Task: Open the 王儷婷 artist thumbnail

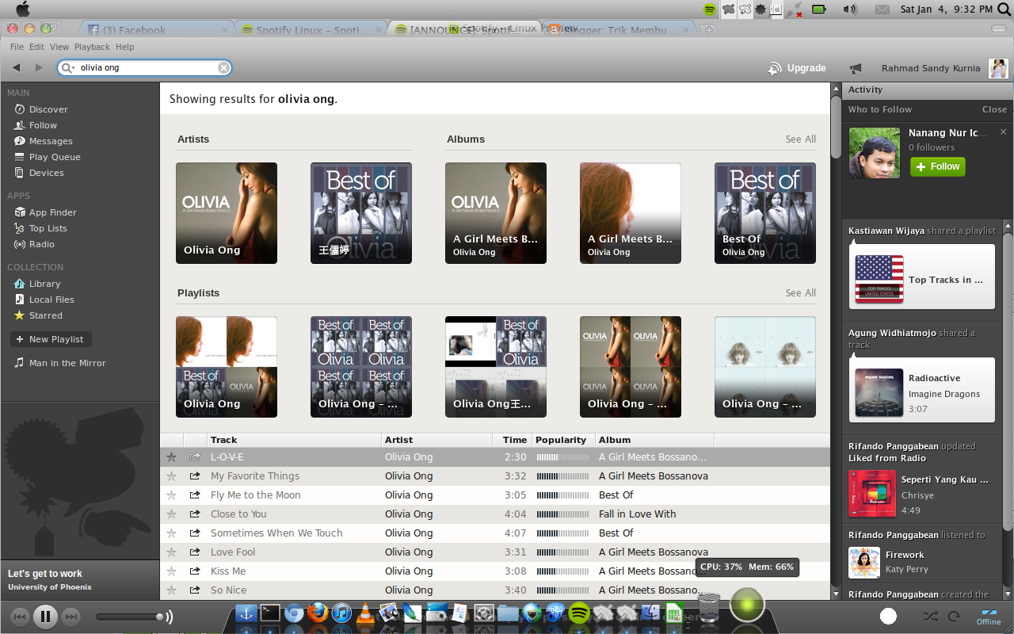Action: point(361,213)
